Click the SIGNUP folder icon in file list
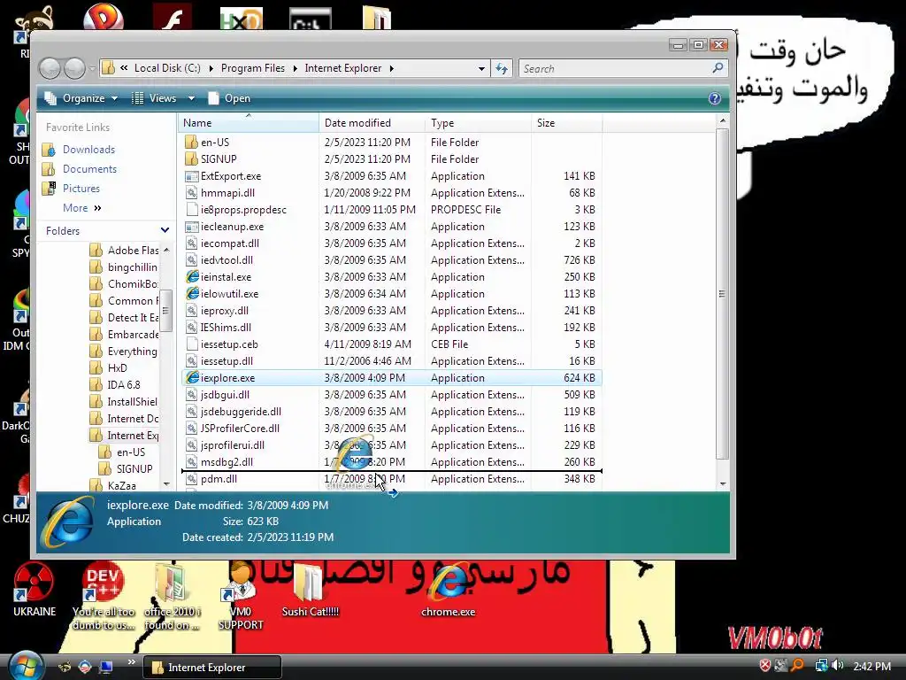906x680 pixels. coord(191,159)
